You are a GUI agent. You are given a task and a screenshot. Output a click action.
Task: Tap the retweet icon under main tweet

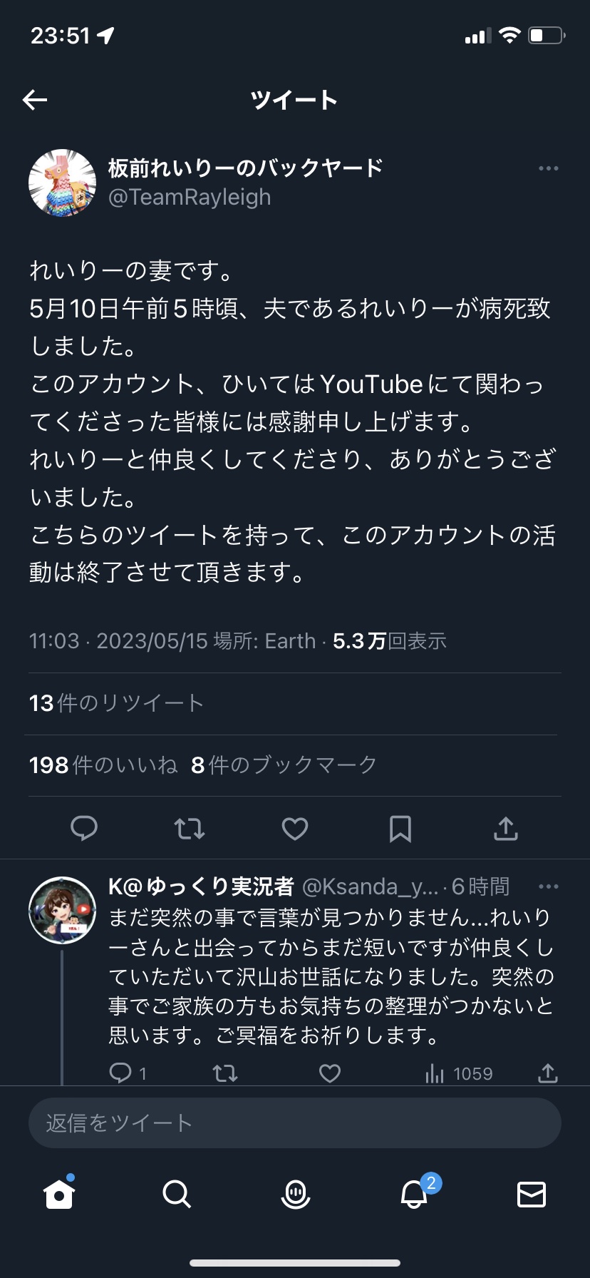coord(190,828)
